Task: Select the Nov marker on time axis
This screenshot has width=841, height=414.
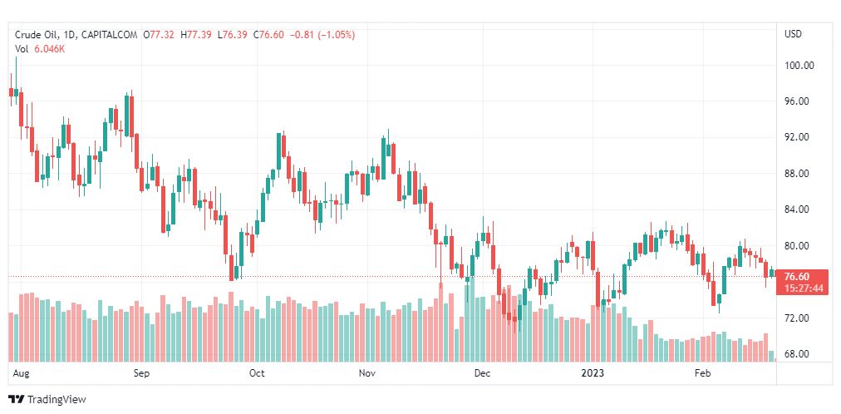Action: [366, 374]
